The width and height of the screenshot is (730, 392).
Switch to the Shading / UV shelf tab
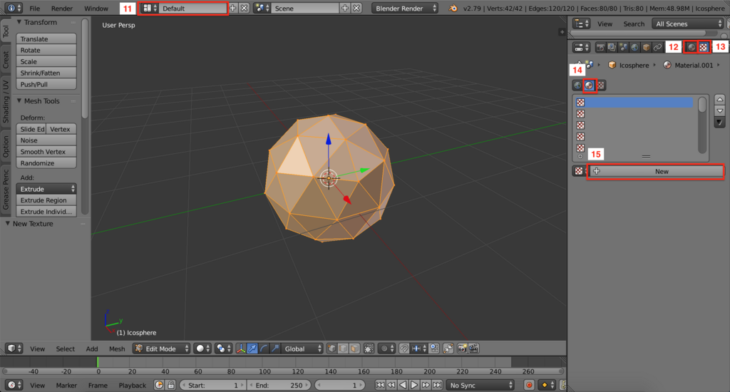[6, 101]
